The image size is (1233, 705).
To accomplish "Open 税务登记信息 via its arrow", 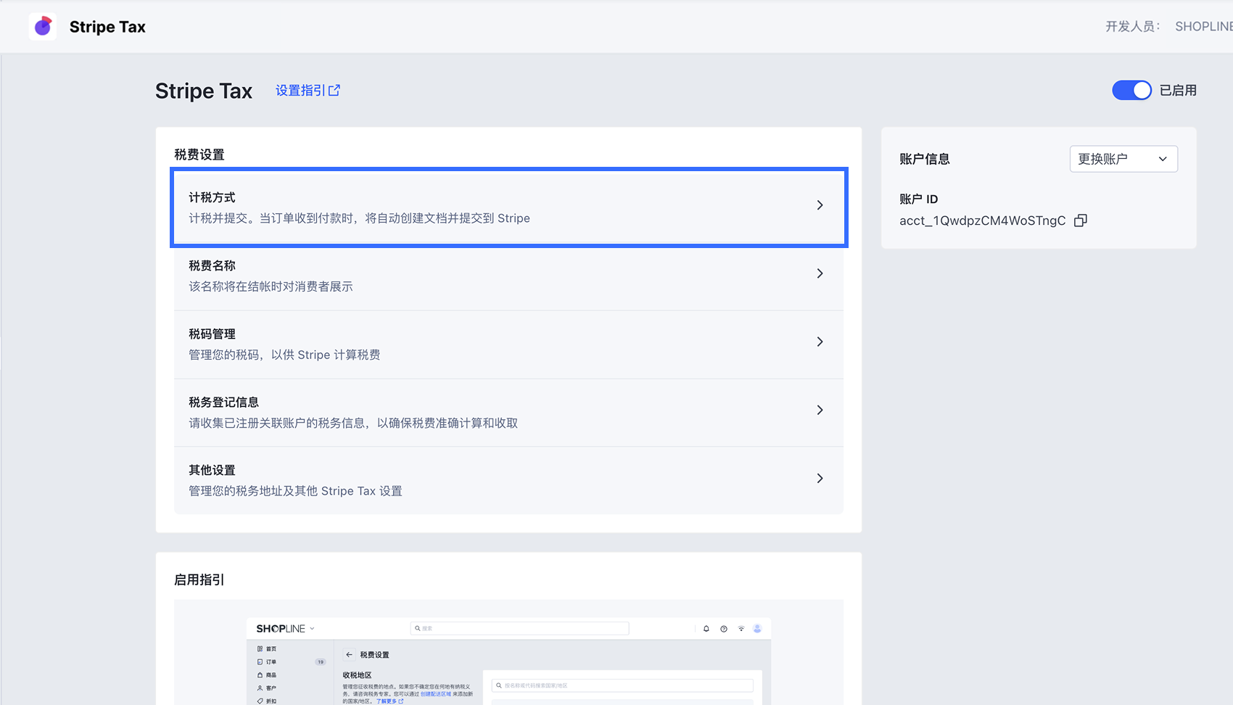I will pos(820,410).
